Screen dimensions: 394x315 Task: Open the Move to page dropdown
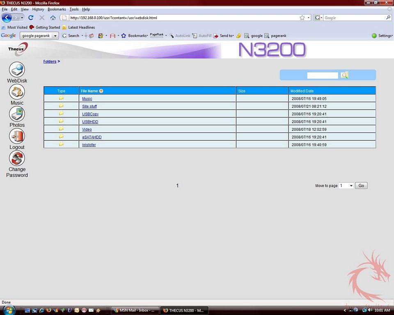click(x=346, y=186)
